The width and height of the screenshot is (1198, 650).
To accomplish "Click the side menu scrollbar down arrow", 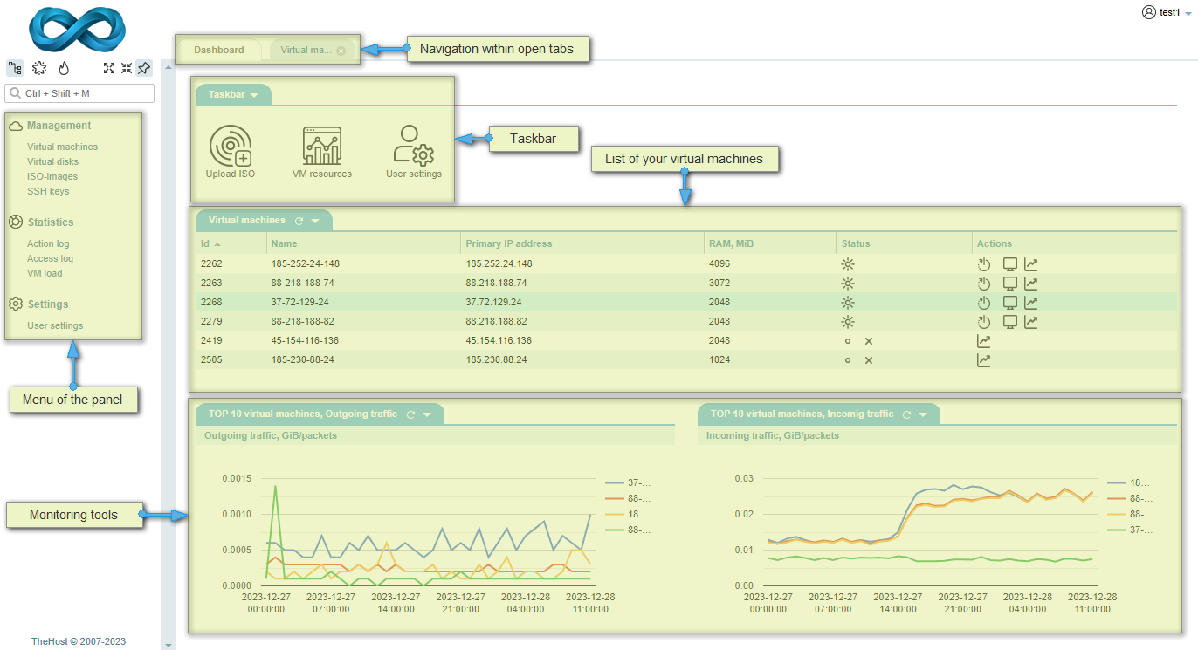I will [169, 645].
